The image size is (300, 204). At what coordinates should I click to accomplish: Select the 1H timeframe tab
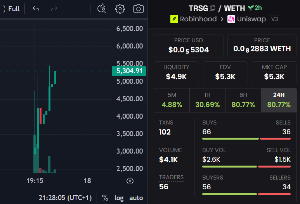point(207,100)
